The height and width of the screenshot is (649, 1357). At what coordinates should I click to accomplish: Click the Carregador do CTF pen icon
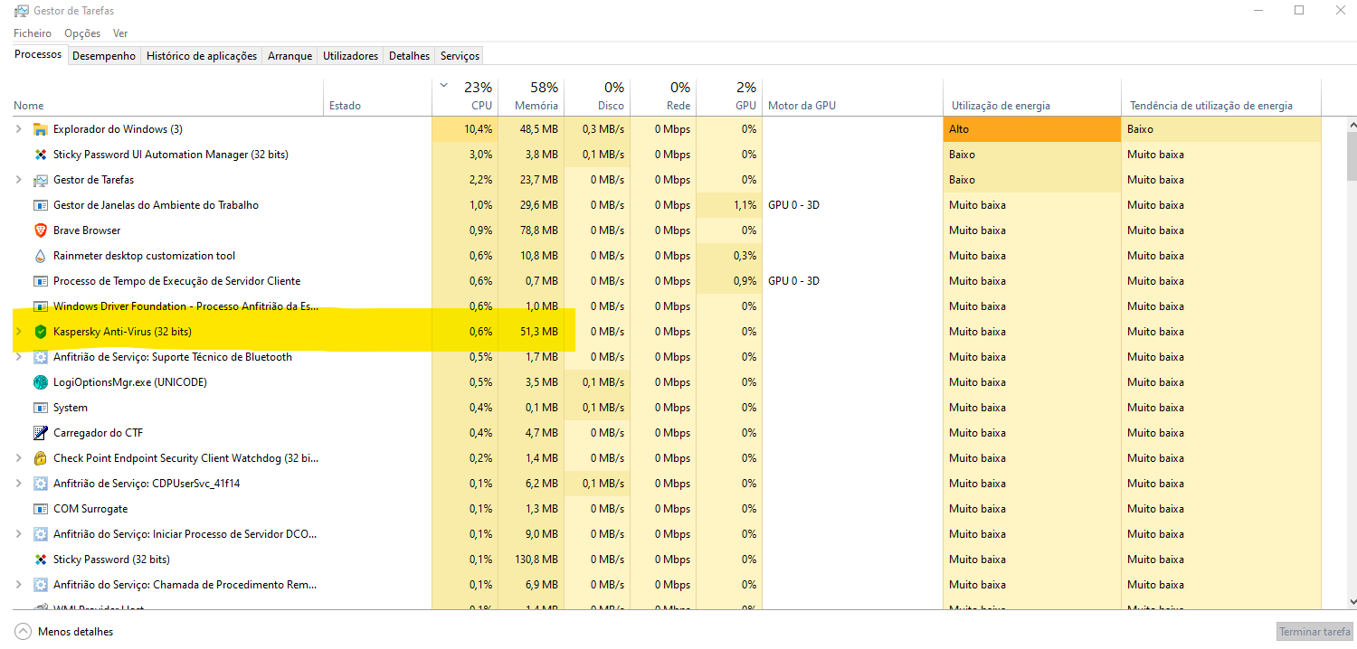pos(40,433)
